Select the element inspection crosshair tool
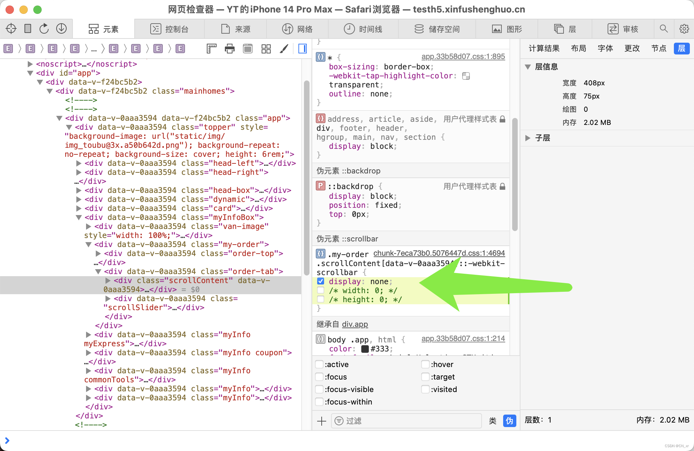Screen dimensions: 694x451 (11, 28)
